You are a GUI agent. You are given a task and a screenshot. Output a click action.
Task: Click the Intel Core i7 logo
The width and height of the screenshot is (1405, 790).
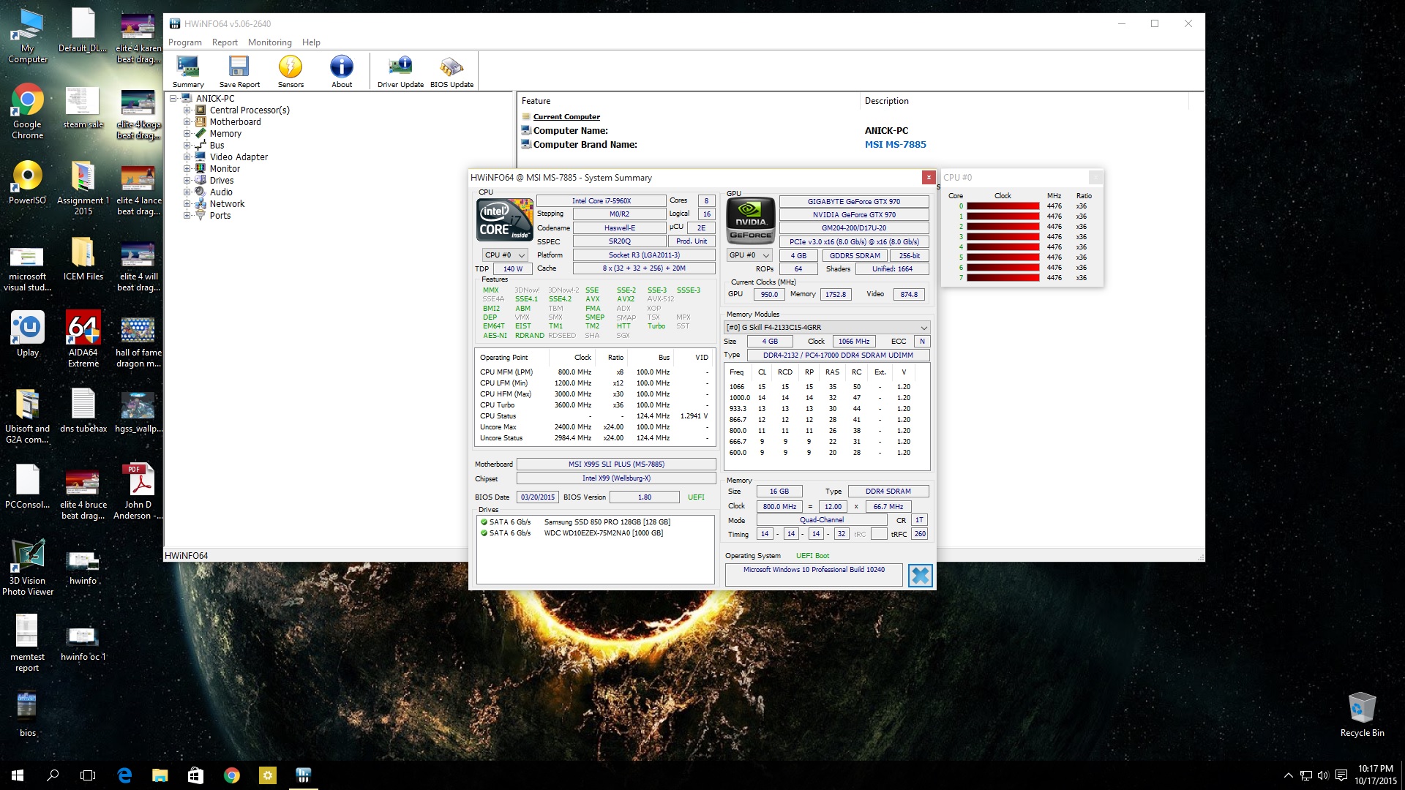point(504,219)
